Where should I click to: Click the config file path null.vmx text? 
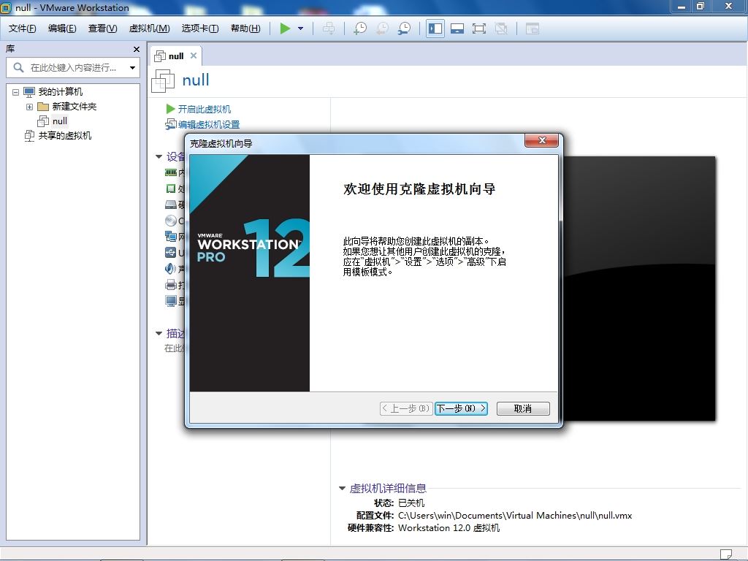click(515, 515)
